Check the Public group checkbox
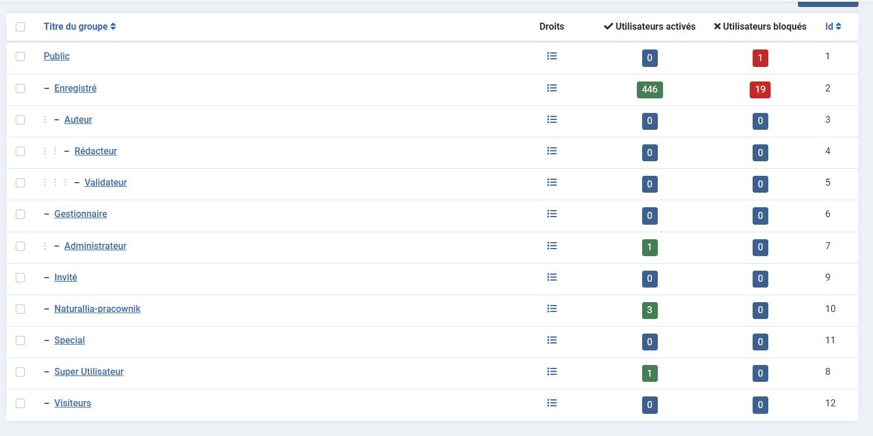The image size is (873, 436). pyautogui.click(x=20, y=56)
